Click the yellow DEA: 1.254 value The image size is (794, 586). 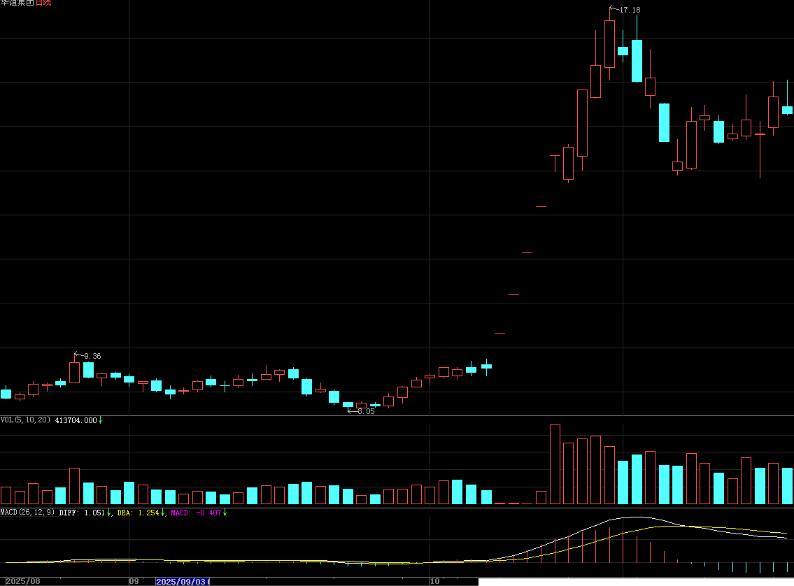[x=139, y=513]
